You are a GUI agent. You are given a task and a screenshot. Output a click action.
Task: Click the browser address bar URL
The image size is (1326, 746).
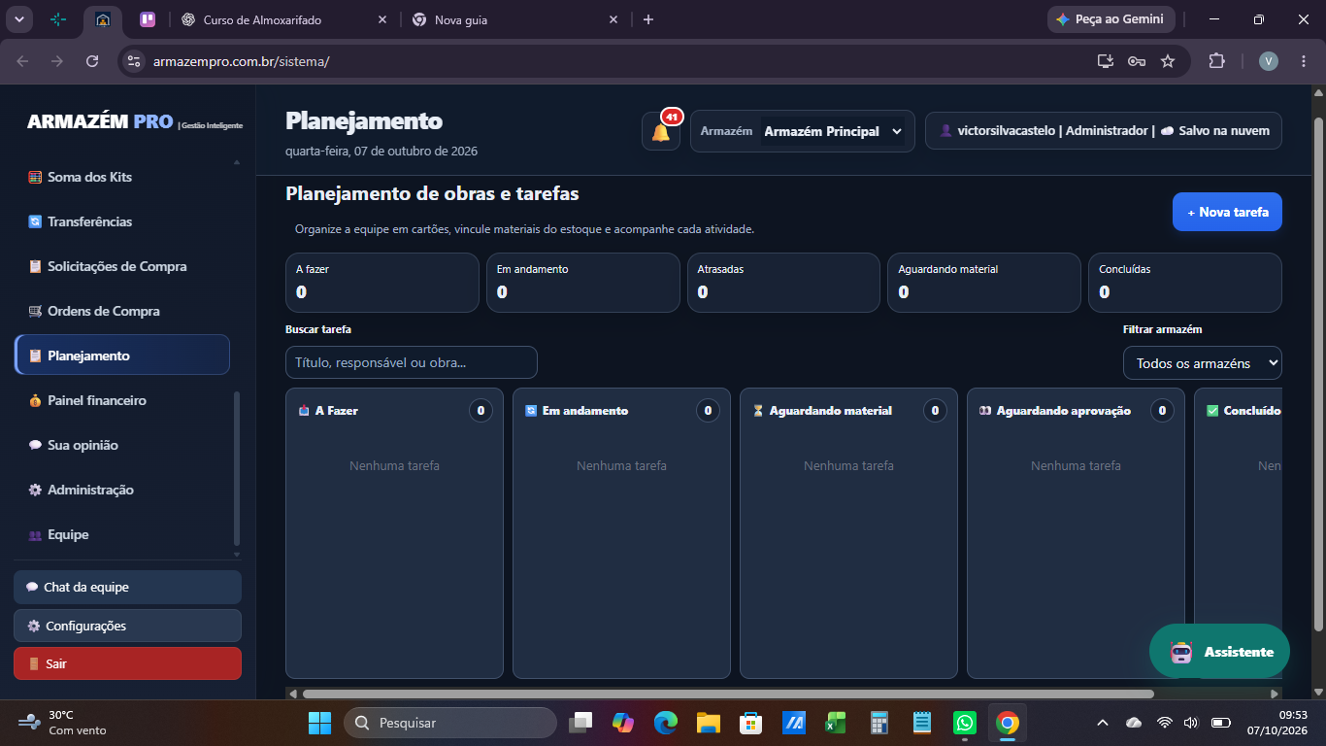pyautogui.click(x=241, y=61)
